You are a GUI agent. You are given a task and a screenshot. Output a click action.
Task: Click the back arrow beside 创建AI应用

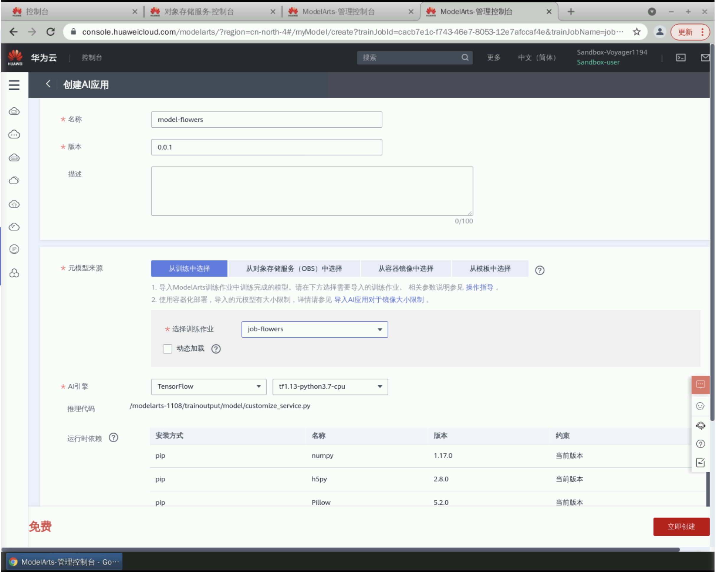(x=48, y=84)
